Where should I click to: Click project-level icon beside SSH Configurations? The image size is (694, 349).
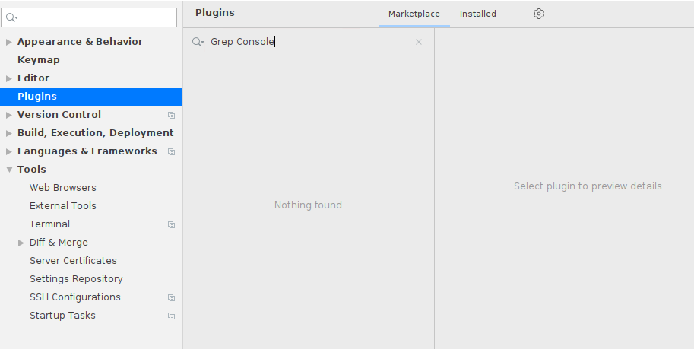click(171, 297)
